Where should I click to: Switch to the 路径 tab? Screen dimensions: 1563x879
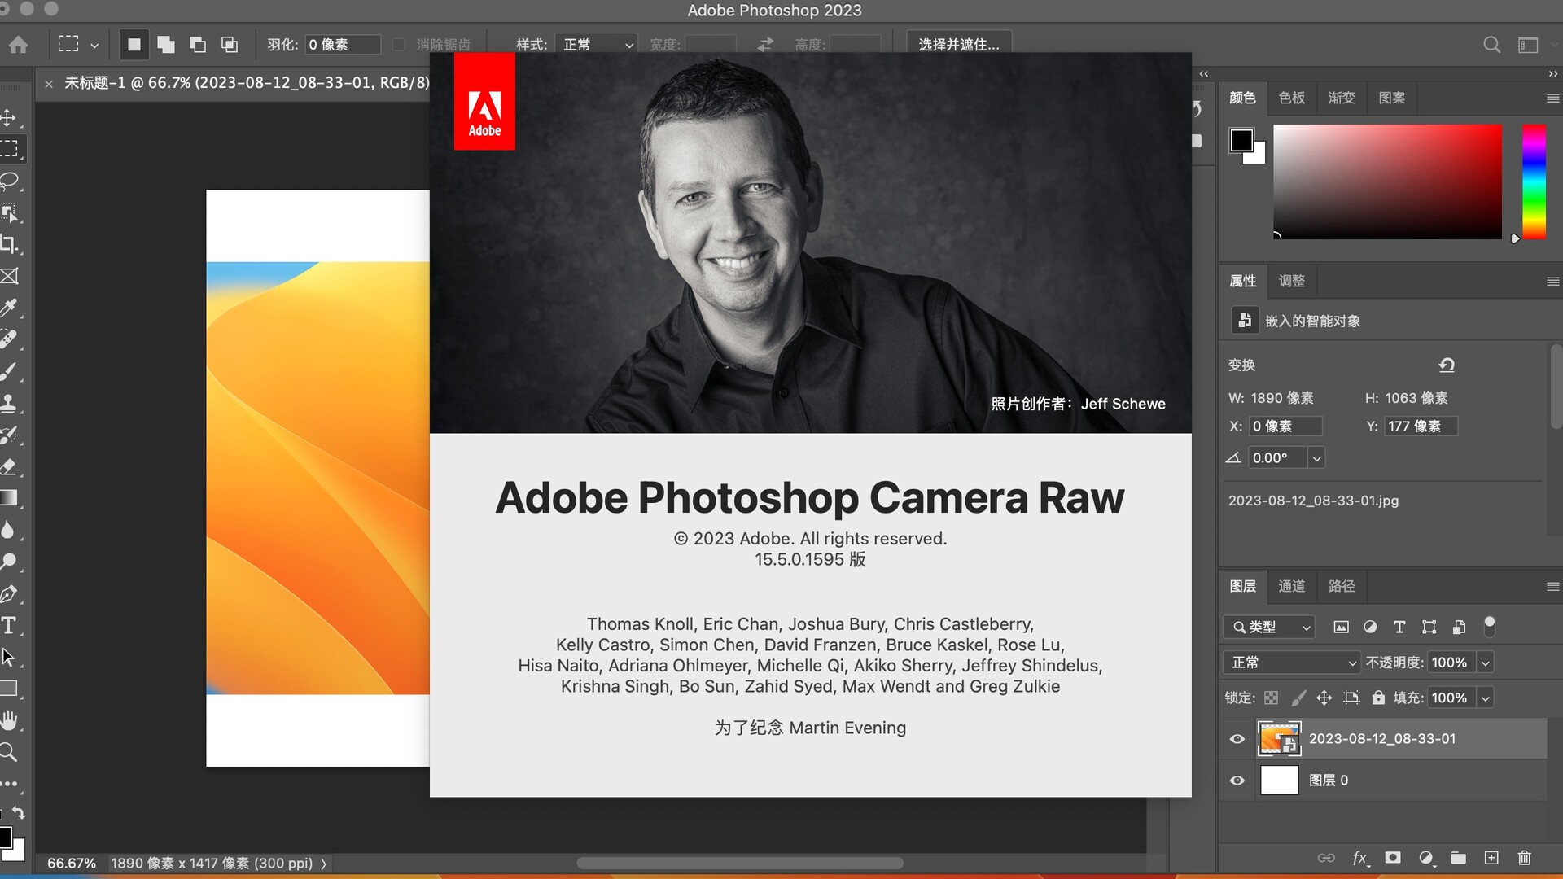[1342, 586]
